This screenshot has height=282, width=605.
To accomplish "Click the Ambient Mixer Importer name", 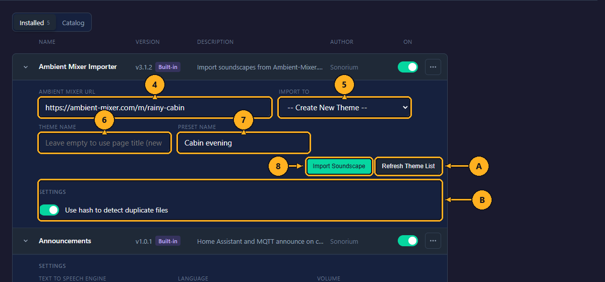I will [x=78, y=67].
